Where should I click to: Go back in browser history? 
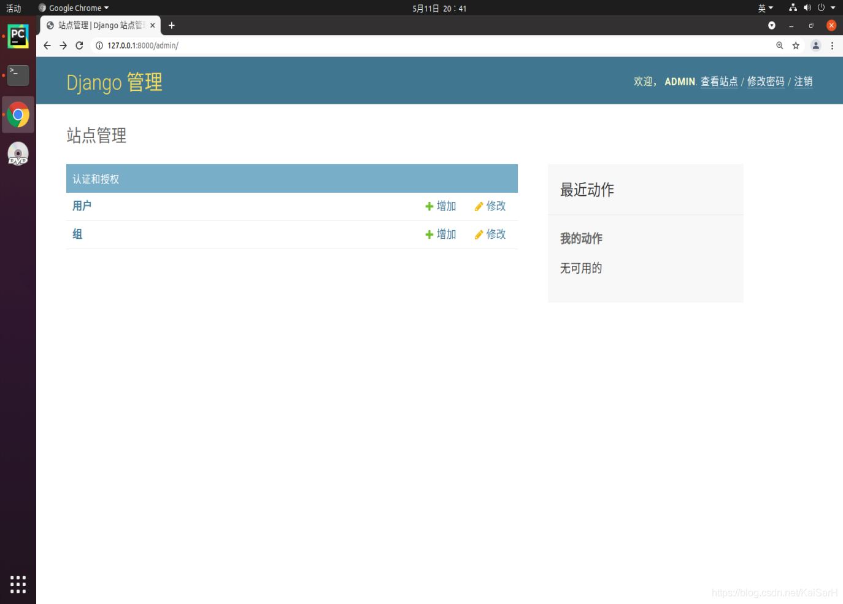(47, 45)
